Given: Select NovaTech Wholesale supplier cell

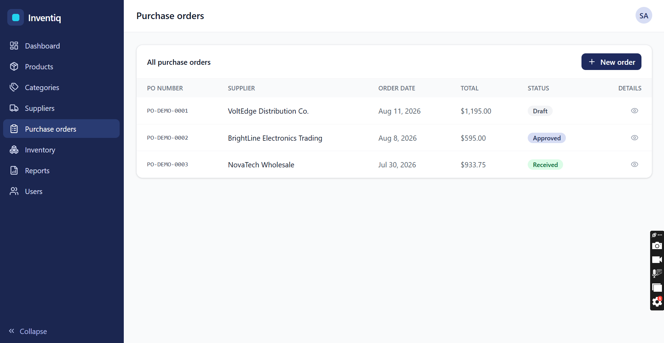Looking at the screenshot, I should pyautogui.click(x=261, y=165).
